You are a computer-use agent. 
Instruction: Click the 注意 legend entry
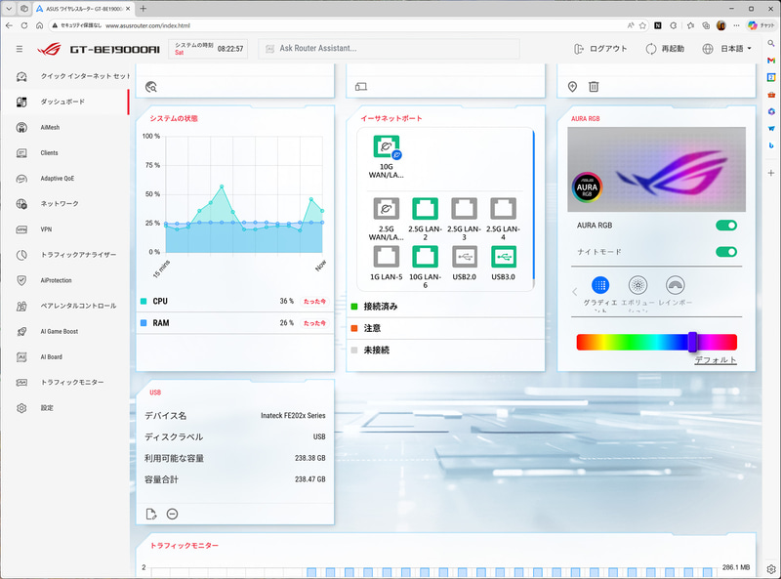[366, 328]
